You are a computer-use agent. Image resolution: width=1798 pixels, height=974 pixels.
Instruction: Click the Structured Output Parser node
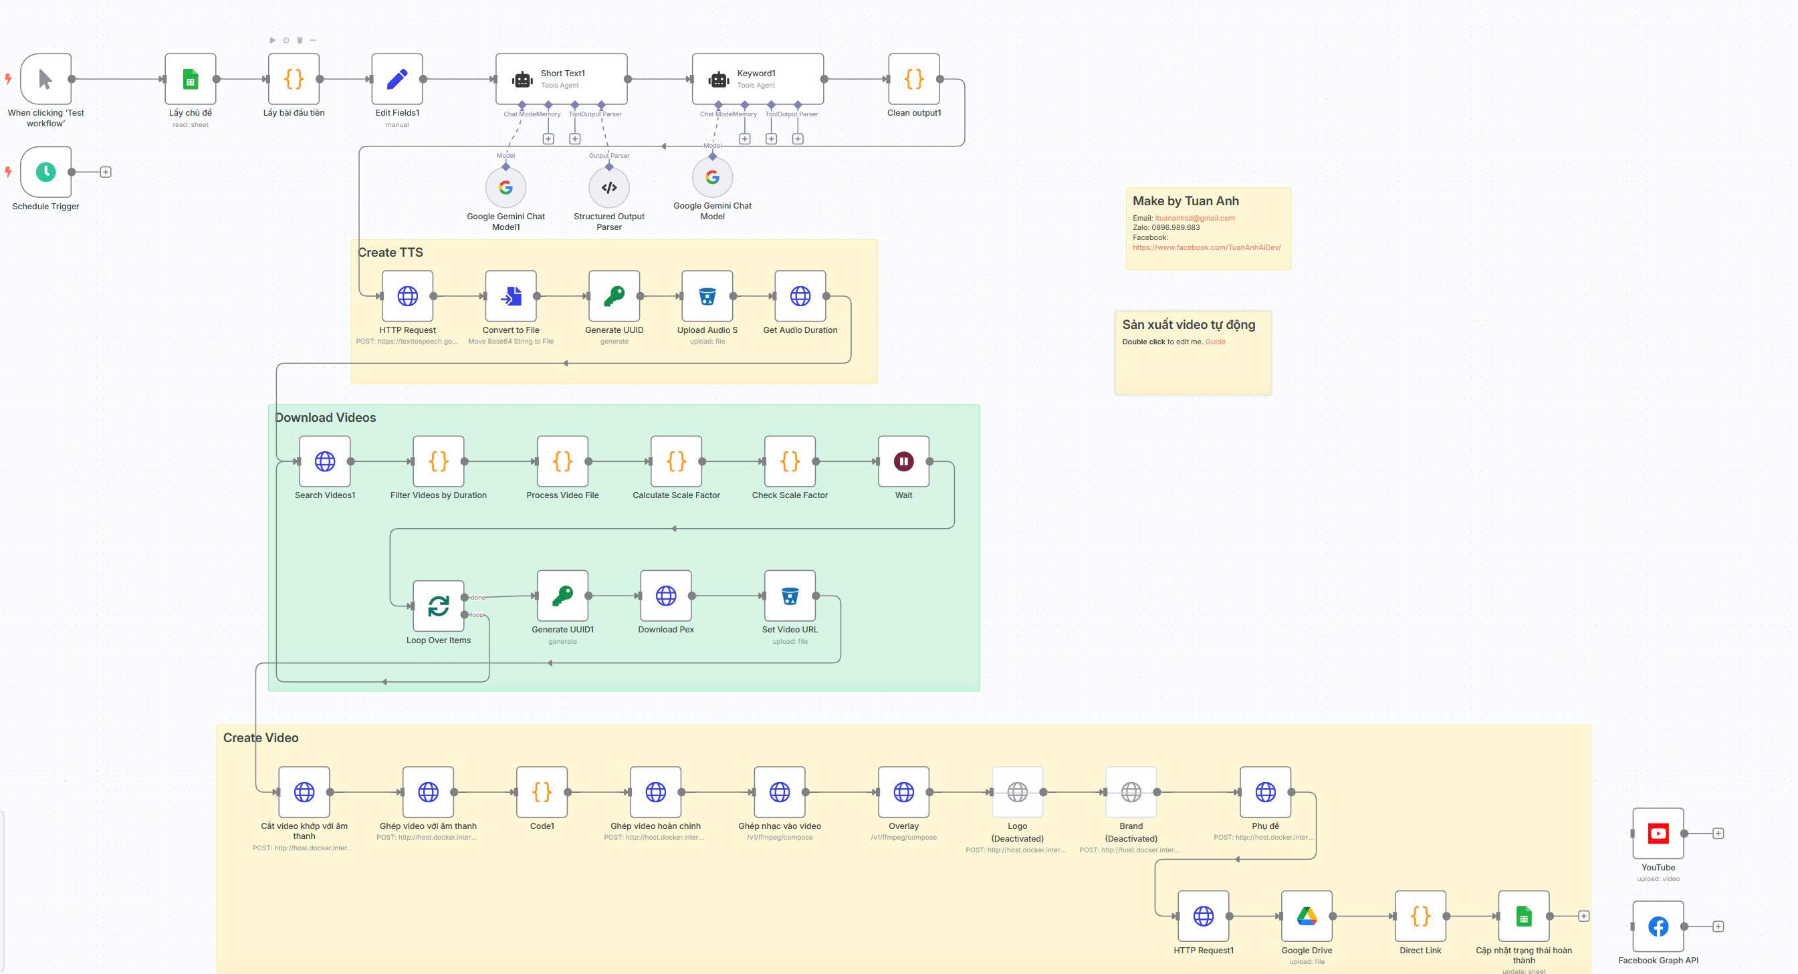click(608, 188)
